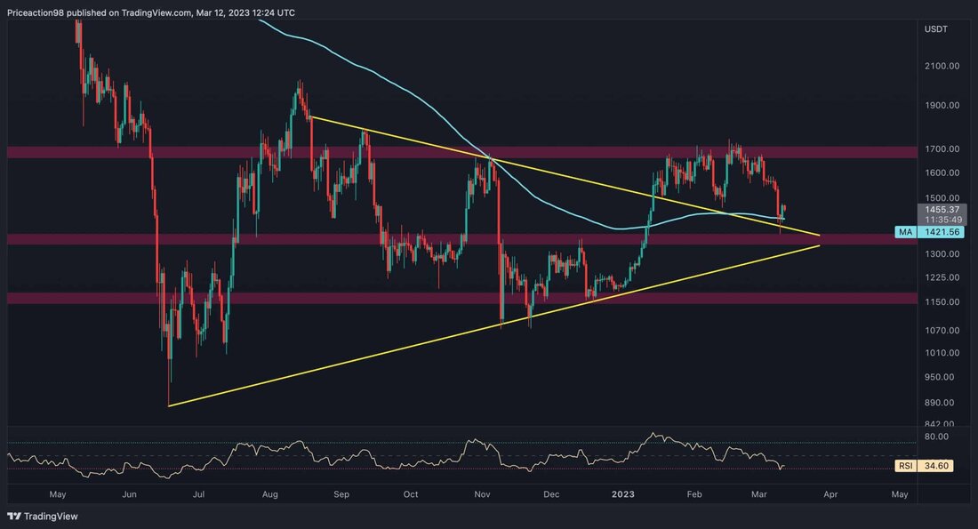Click the lower support zone near 1150
The width and height of the screenshot is (978, 529).
coord(461,298)
